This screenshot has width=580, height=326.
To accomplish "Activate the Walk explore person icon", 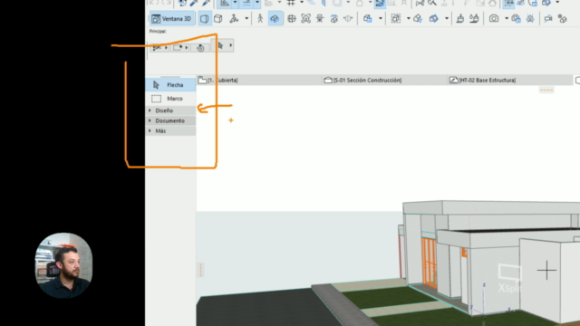I will (x=260, y=18).
